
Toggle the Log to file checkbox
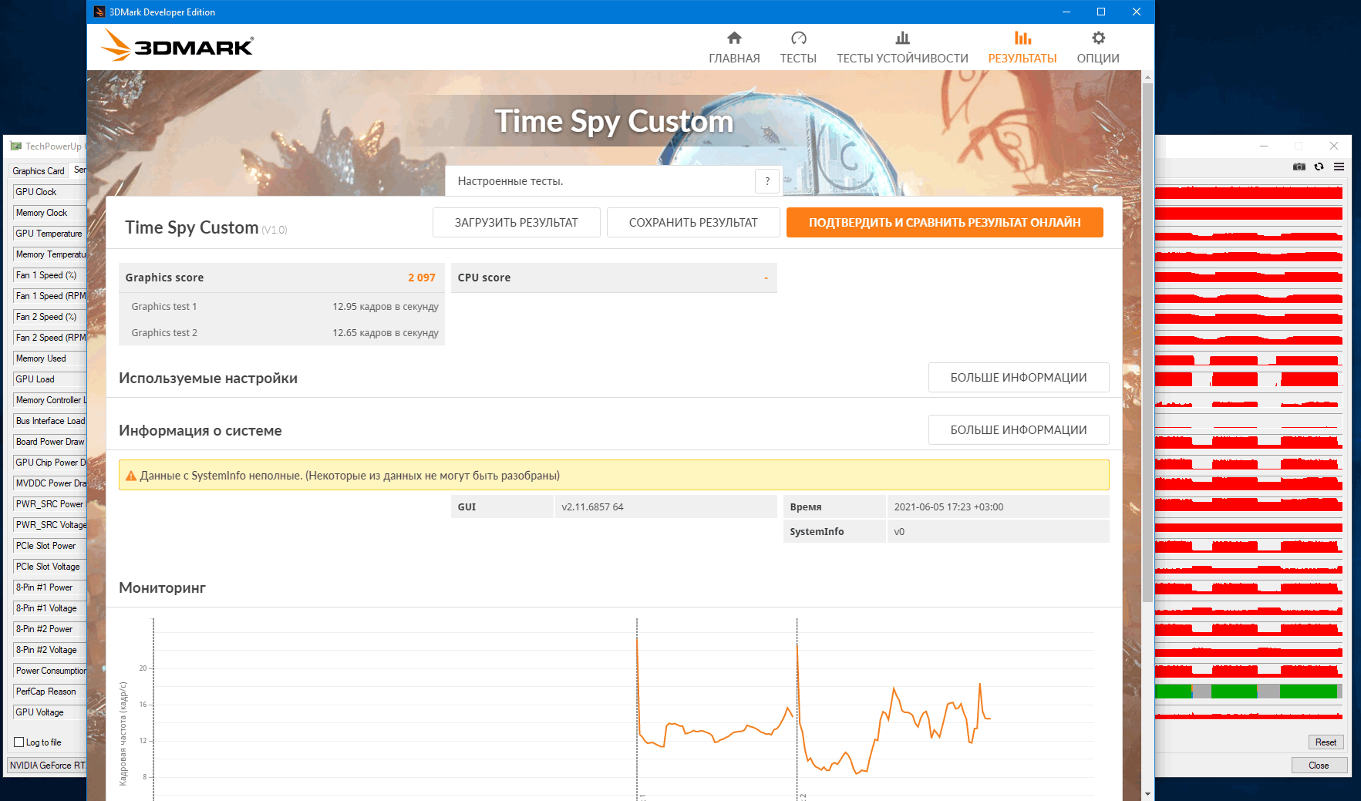pos(19,742)
